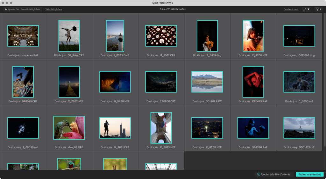Select the mountain reflection thumbnail SC1201.ARW
Screen dimensions: 326x179
(207, 82)
